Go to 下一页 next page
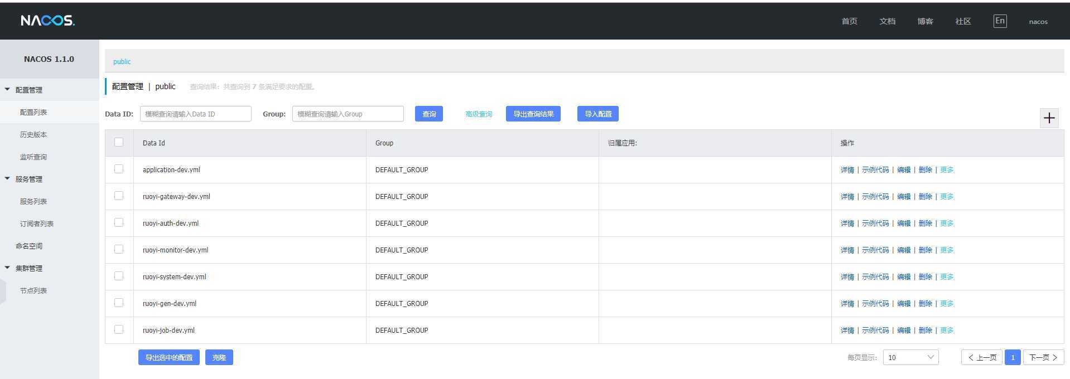The width and height of the screenshot is (1070, 379). 1043,357
